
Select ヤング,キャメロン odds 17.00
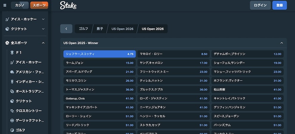173,63
